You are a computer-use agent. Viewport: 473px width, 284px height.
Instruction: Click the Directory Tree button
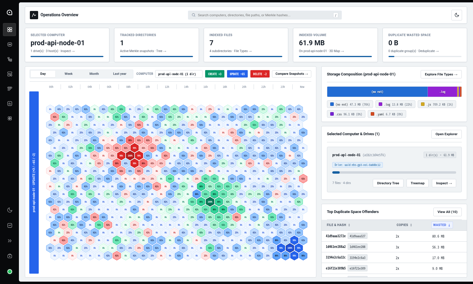tap(388, 183)
